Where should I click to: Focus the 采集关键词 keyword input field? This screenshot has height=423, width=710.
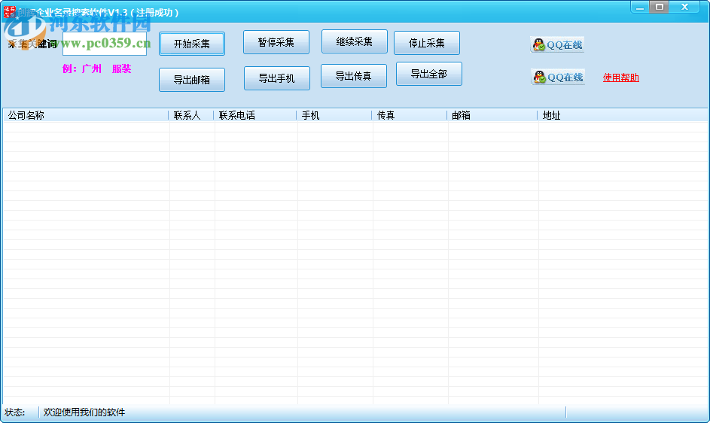coord(105,44)
